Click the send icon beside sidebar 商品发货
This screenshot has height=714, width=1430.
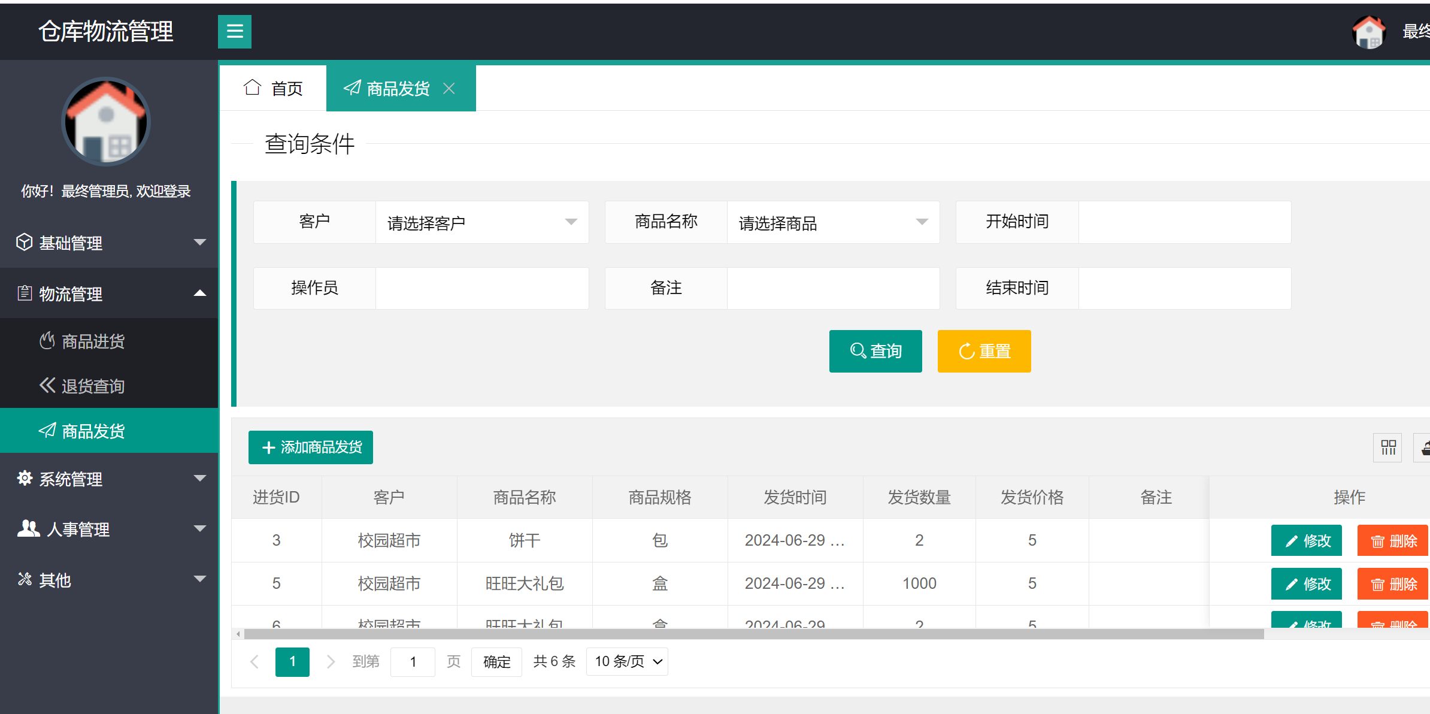[47, 430]
